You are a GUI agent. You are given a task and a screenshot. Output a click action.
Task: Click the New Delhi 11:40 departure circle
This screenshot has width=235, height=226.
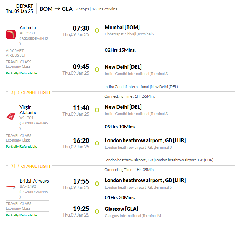point(97,110)
